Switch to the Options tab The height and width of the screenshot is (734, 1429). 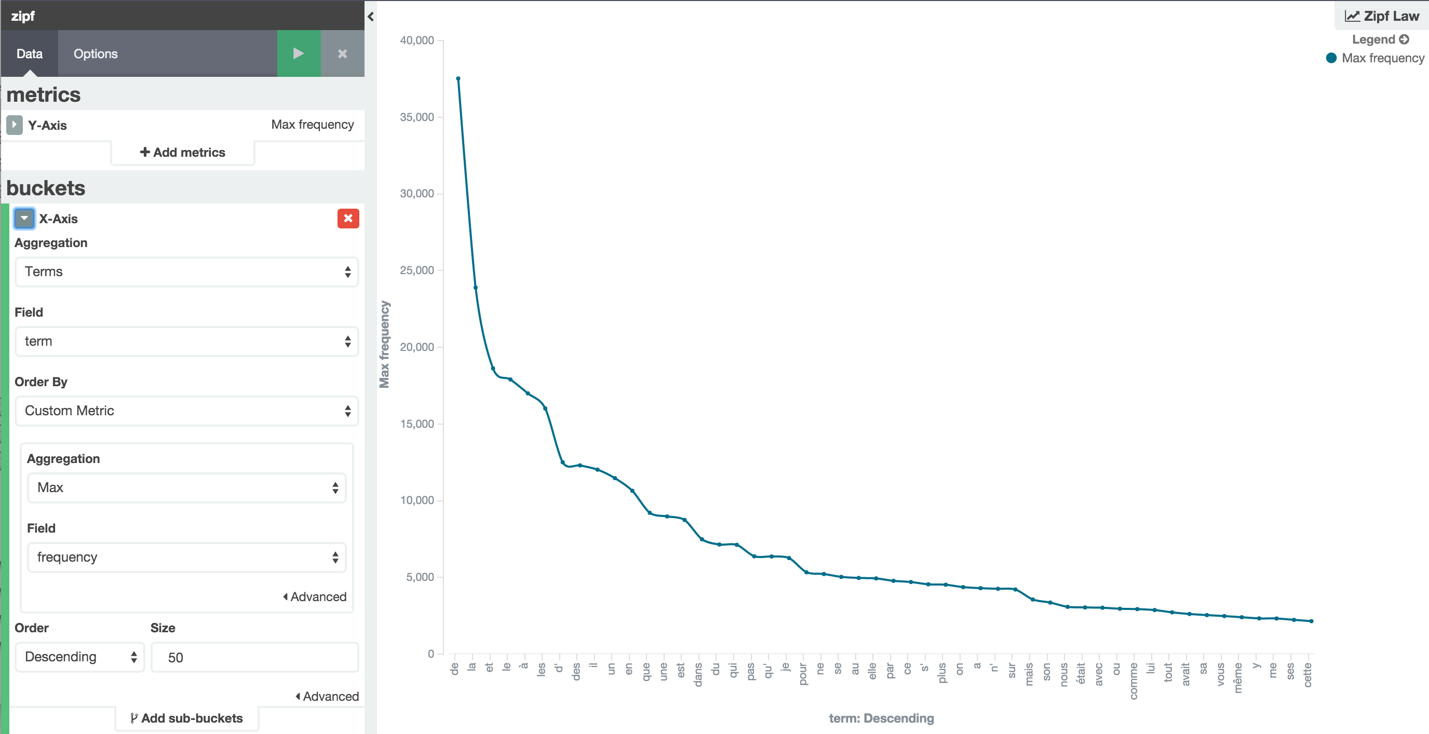96,53
